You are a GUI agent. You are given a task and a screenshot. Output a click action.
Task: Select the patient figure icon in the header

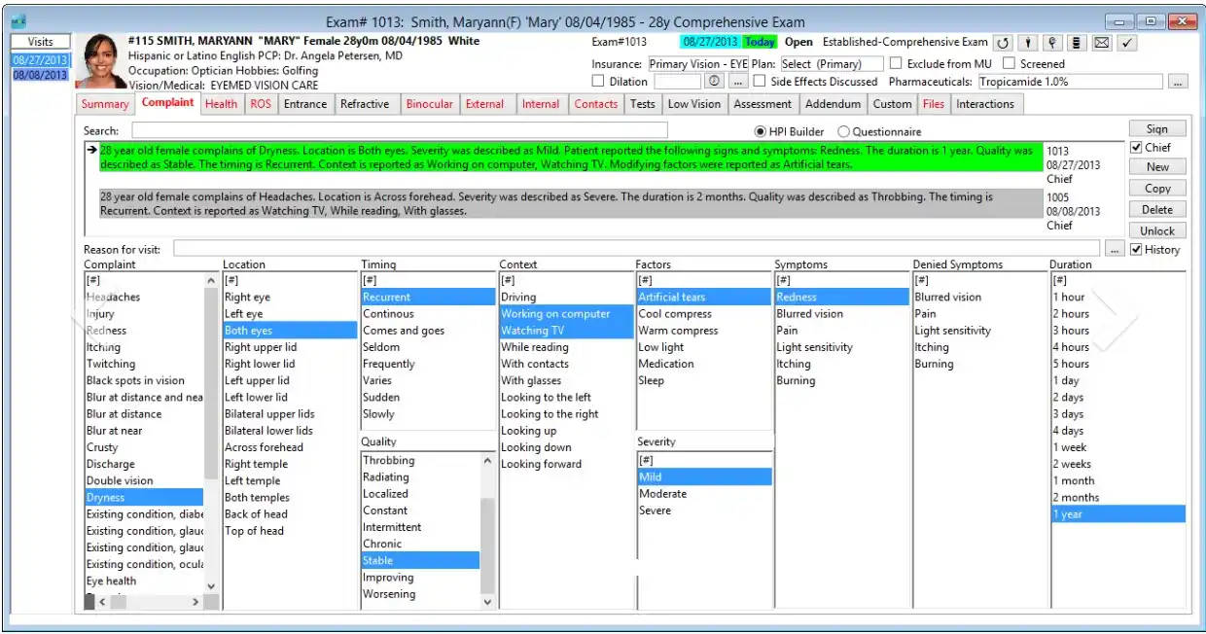(1028, 43)
